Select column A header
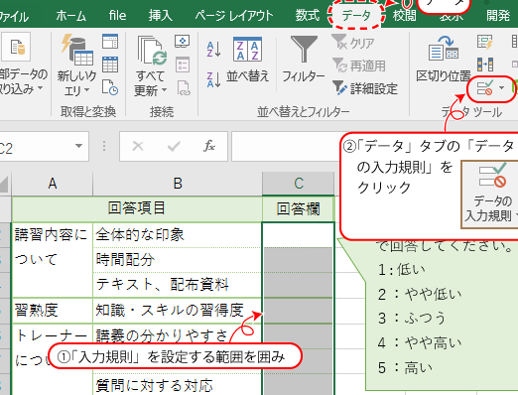This screenshot has width=518, height=395. pyautogui.click(x=53, y=184)
